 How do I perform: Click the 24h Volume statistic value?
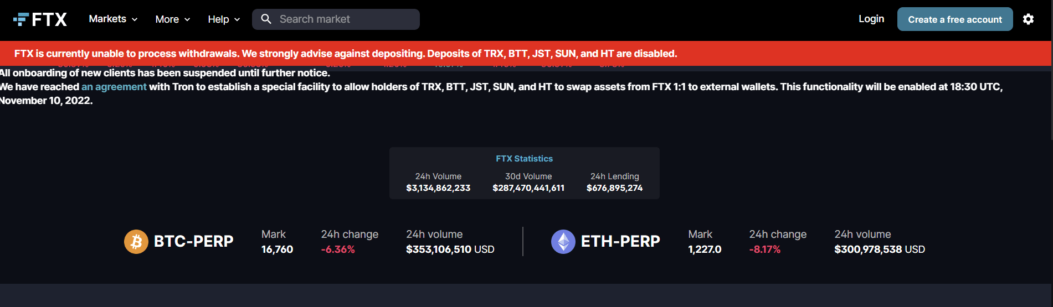click(x=438, y=188)
